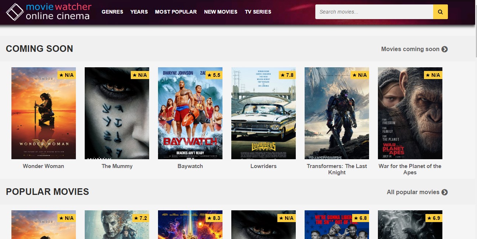The image size is (477, 239).
Task: Click the Transformers poster thumbnail
Action: 337,113
